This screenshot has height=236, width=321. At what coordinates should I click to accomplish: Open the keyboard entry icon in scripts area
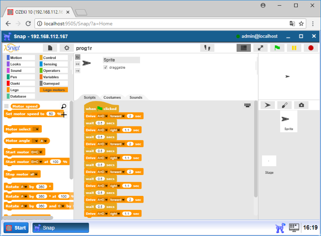pos(247,105)
